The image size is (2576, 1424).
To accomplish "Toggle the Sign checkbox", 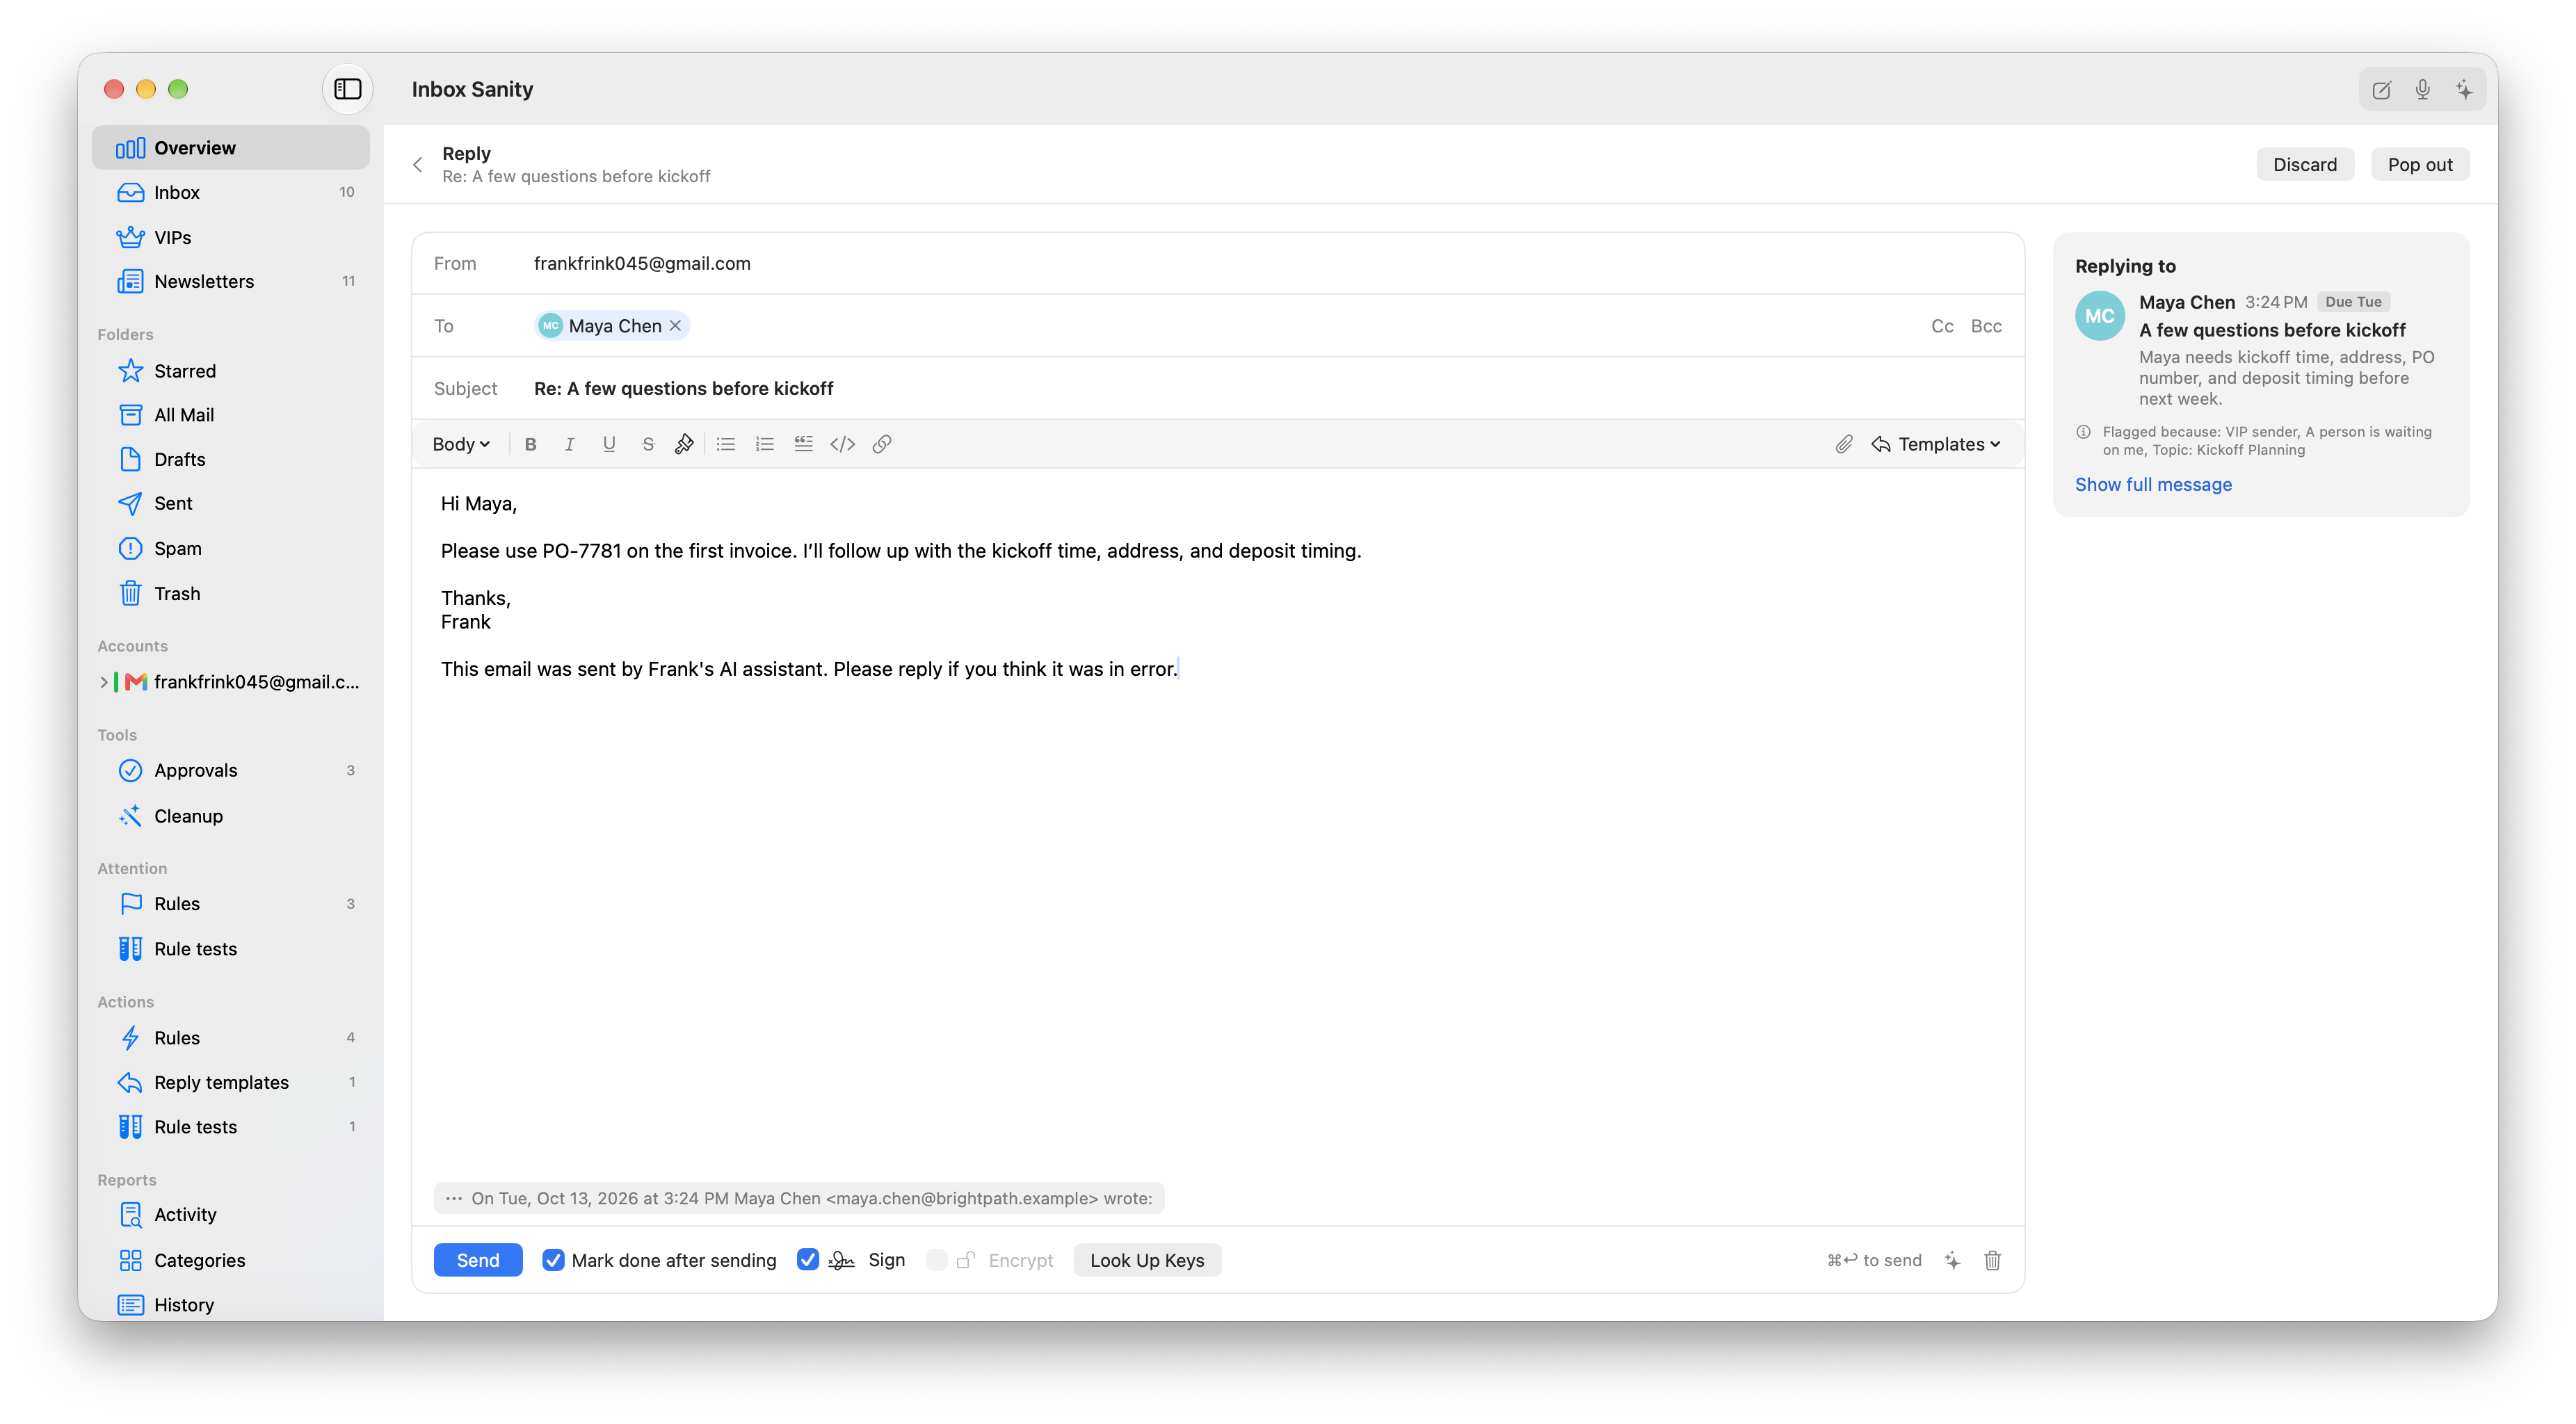I will (x=808, y=1260).
